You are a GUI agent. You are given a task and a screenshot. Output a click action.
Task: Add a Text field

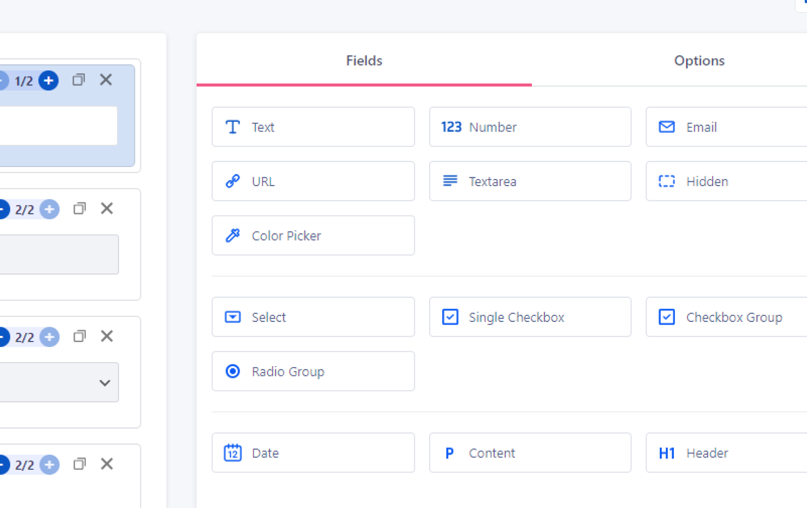tap(313, 127)
